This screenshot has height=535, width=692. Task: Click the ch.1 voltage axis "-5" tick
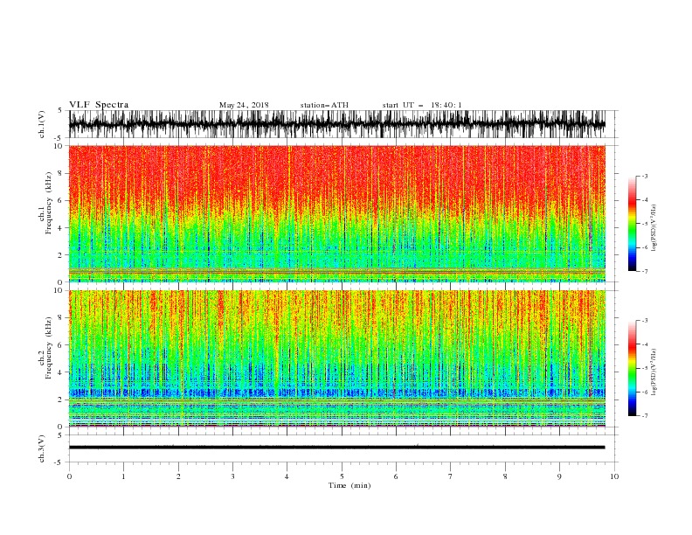[x=59, y=138]
